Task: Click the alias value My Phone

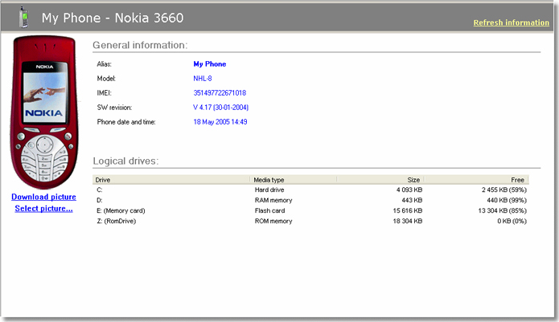Action: point(209,64)
